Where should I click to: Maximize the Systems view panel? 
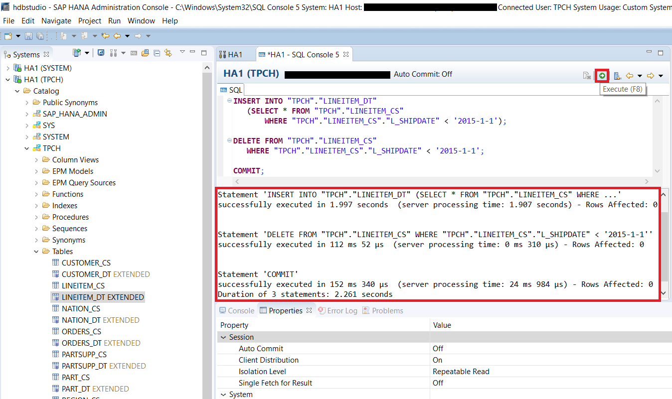tap(204, 52)
